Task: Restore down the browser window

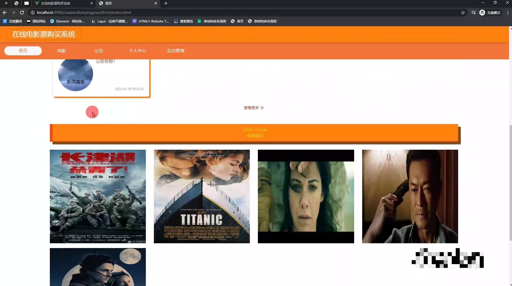Action: pos(495,3)
